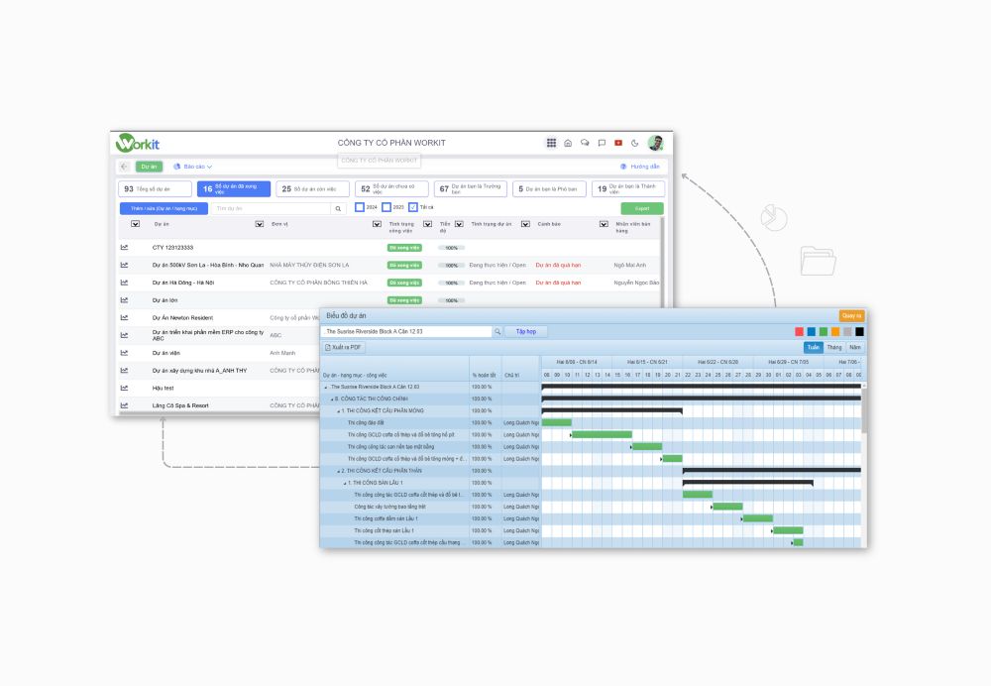Collapse 1. THI CÔNG SÀN LẦU 1 node

pos(345,483)
